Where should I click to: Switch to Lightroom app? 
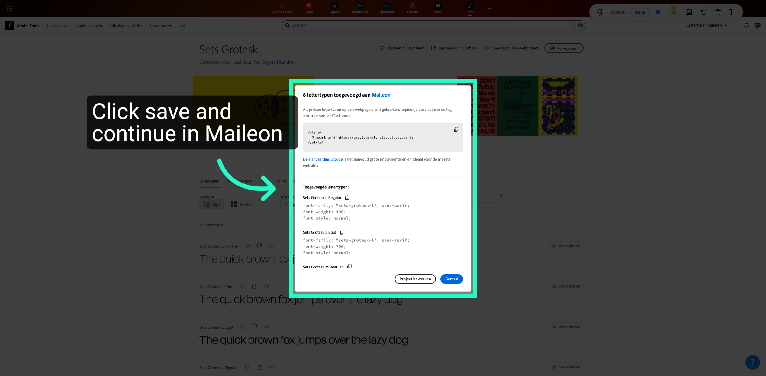coord(386,8)
